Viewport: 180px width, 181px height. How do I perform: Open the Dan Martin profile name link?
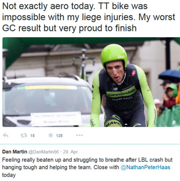(x=14, y=152)
